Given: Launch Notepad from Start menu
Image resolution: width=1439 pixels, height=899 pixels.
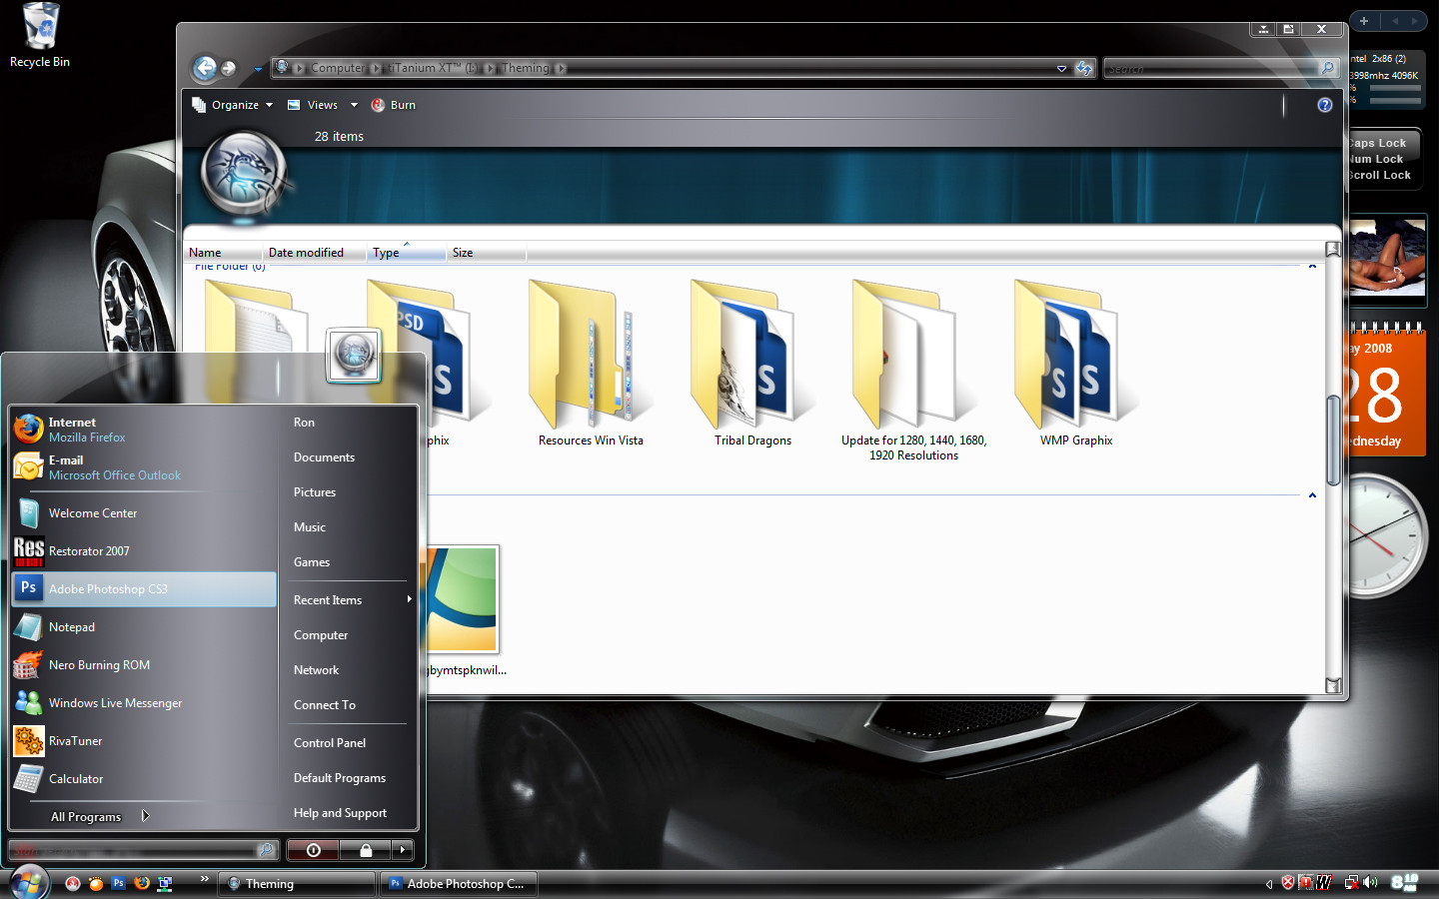Looking at the screenshot, I should click(144, 627).
